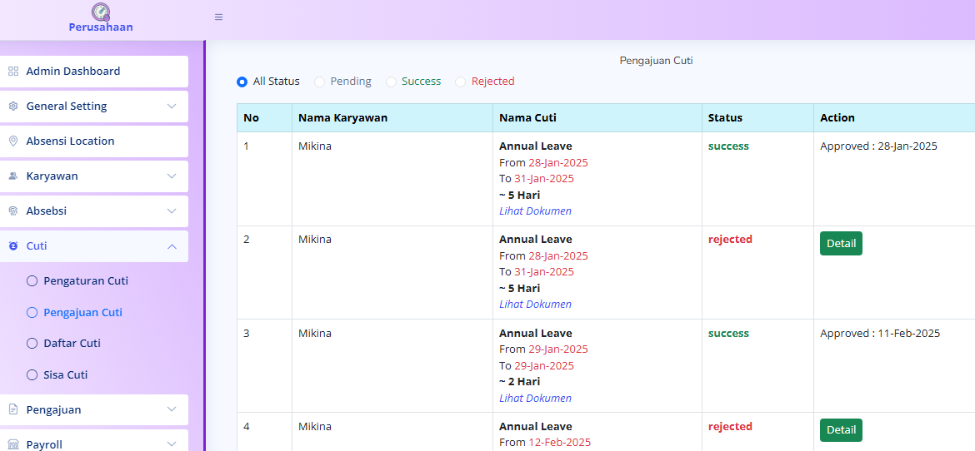Click the Nama Karyawan column header
Screen dimensions: 975x451
point(342,118)
